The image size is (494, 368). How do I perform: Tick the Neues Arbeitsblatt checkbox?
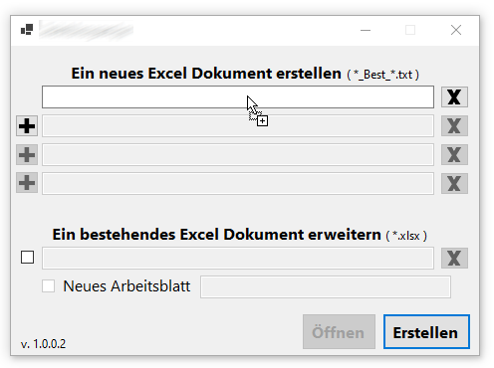click(49, 285)
